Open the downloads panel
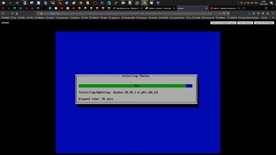Screen dimensions: 276x155 [249, 13]
